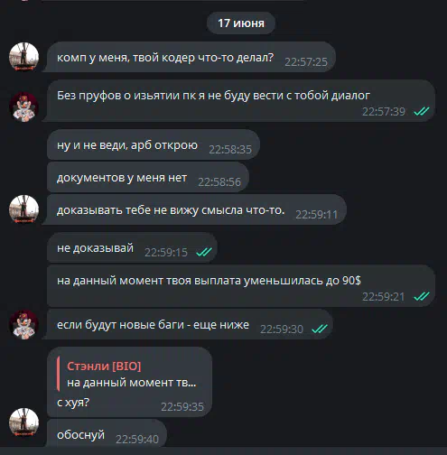Open sender avatar beside 22:57:25 message
This screenshot has width=447, height=455.
coord(23,57)
